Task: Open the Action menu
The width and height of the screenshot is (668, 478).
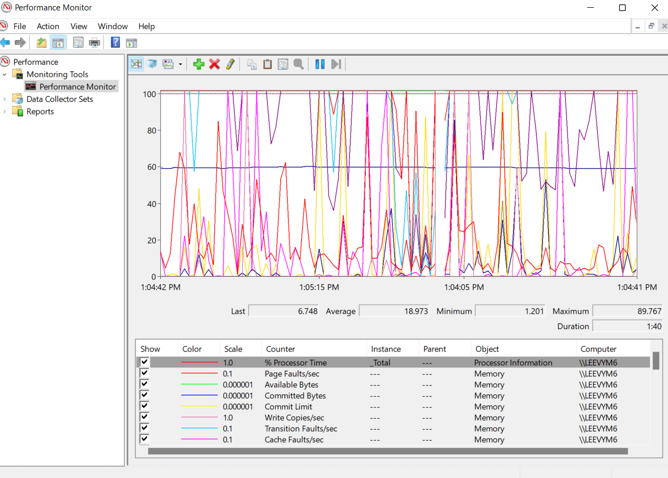Action: (x=48, y=26)
